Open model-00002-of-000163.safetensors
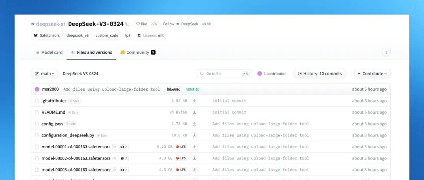The width and height of the screenshot is (424, 180). [x=76, y=158]
